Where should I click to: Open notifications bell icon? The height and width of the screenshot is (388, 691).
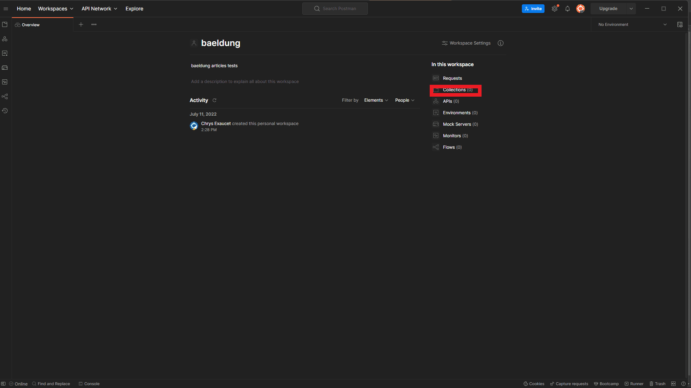568,9
